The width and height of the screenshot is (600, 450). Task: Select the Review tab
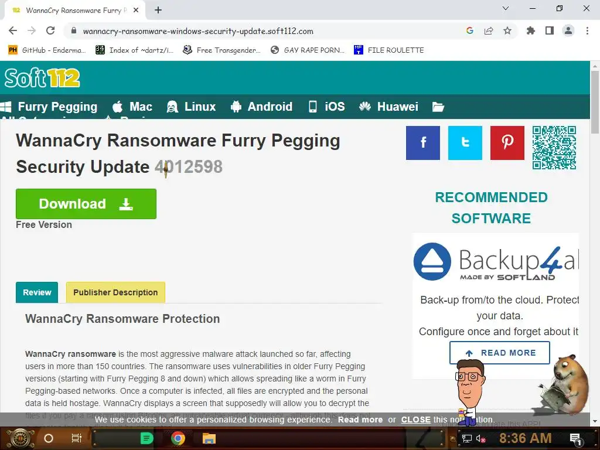tap(37, 292)
